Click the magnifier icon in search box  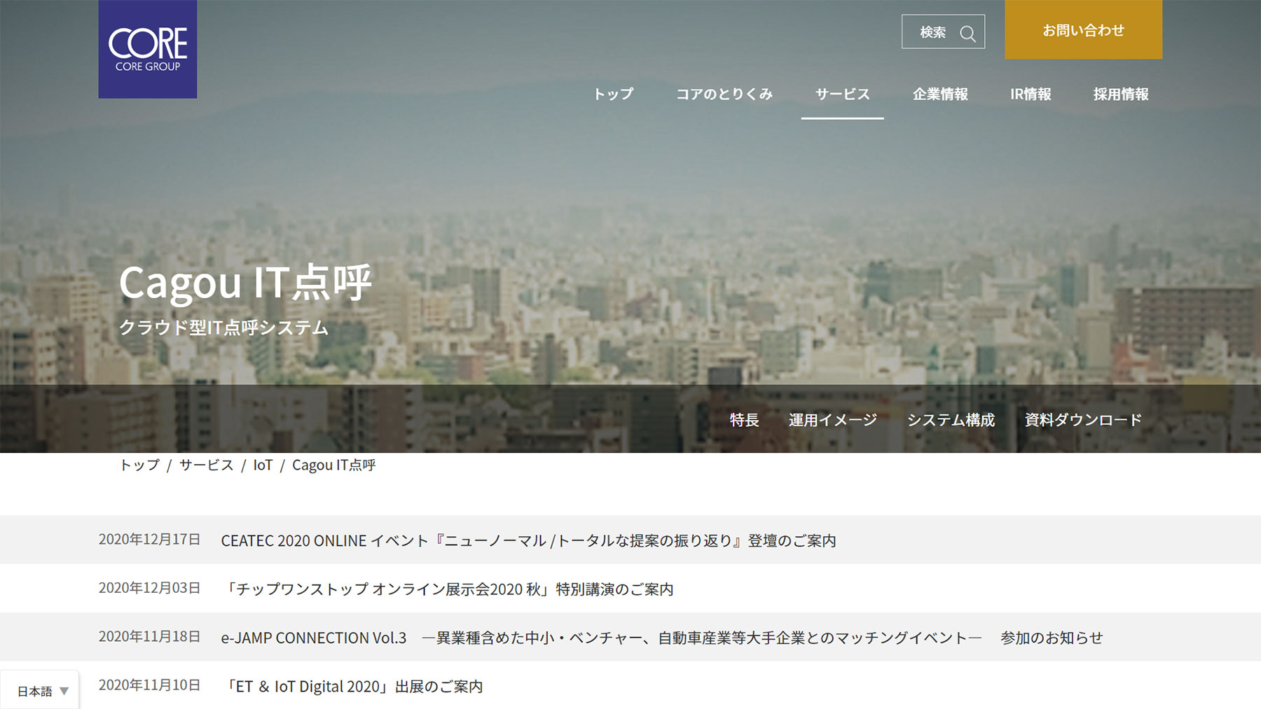(967, 33)
